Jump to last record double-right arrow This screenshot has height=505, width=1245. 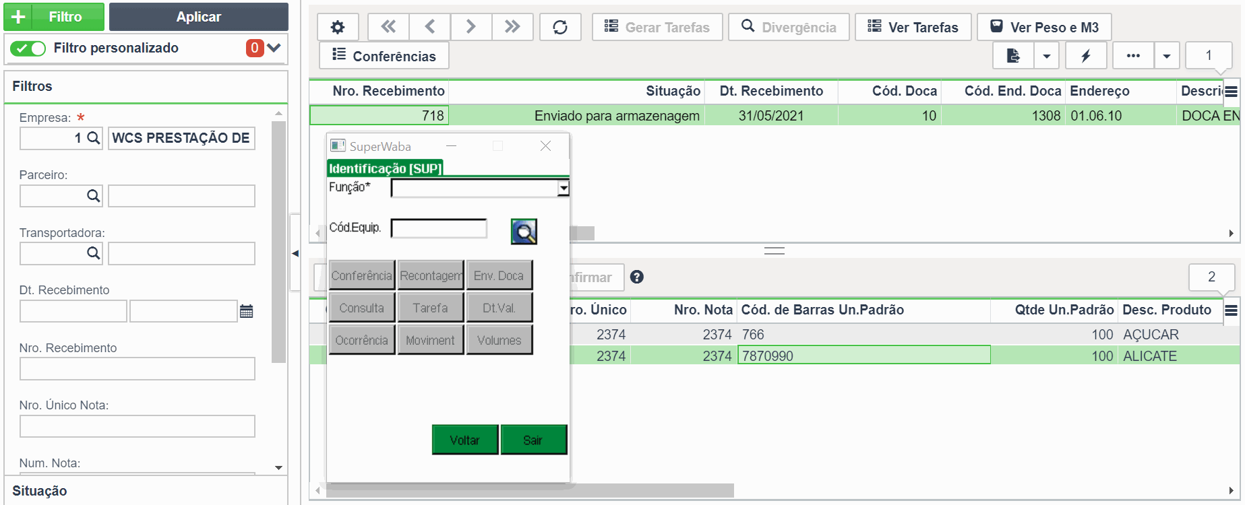coord(512,27)
